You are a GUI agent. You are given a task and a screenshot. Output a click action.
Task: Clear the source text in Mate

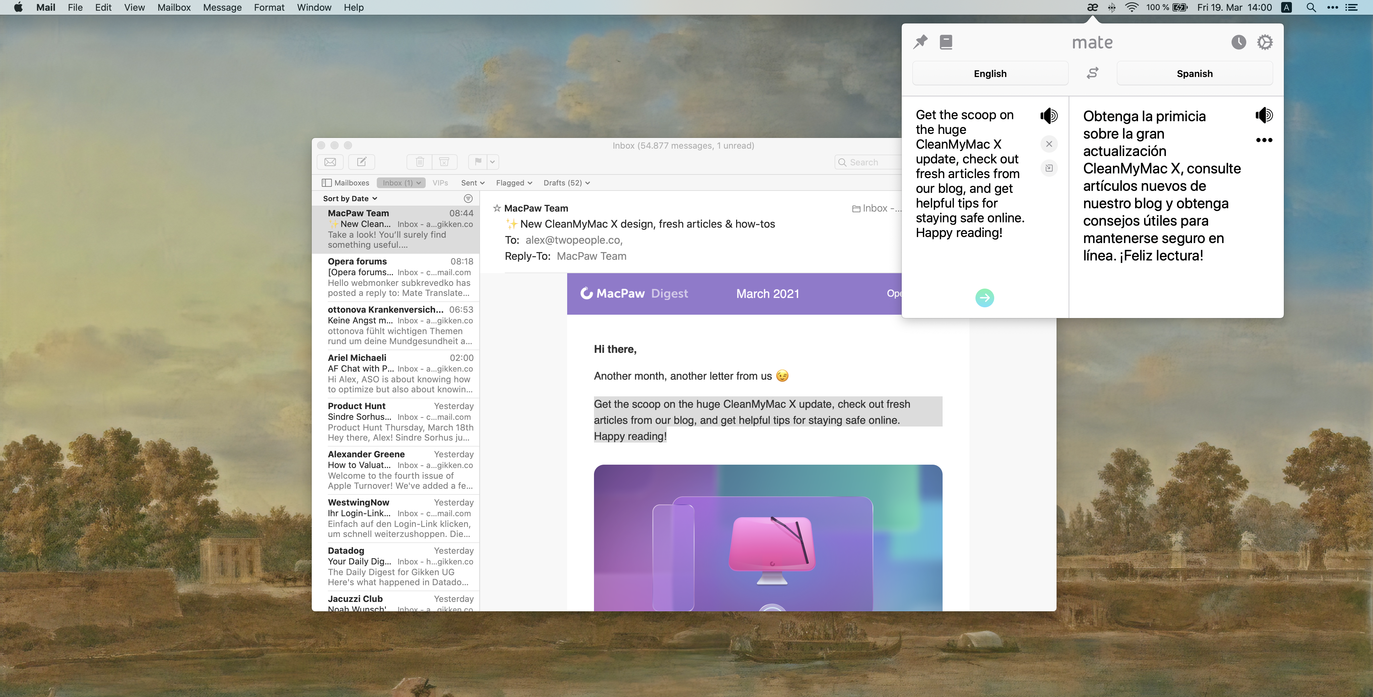(1049, 144)
